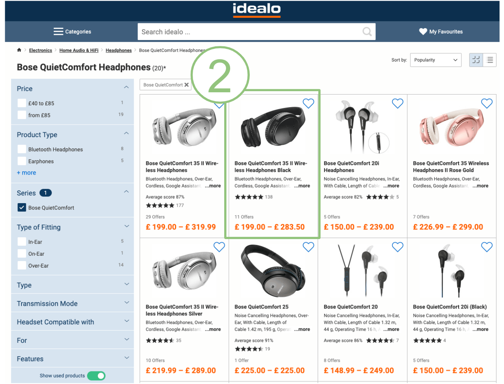This screenshot has height=384, width=504.
Task: Favourite the QuietComfort 35 II Black headphones
Action: (x=308, y=103)
